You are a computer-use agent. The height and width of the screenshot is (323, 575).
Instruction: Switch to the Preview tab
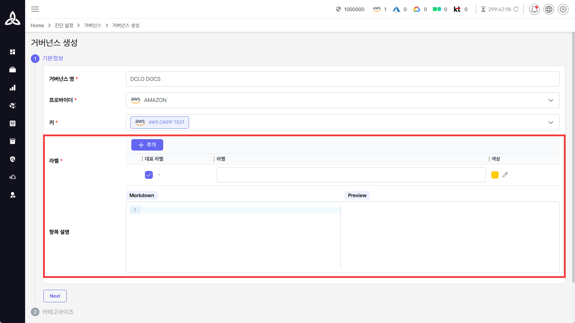pos(357,195)
